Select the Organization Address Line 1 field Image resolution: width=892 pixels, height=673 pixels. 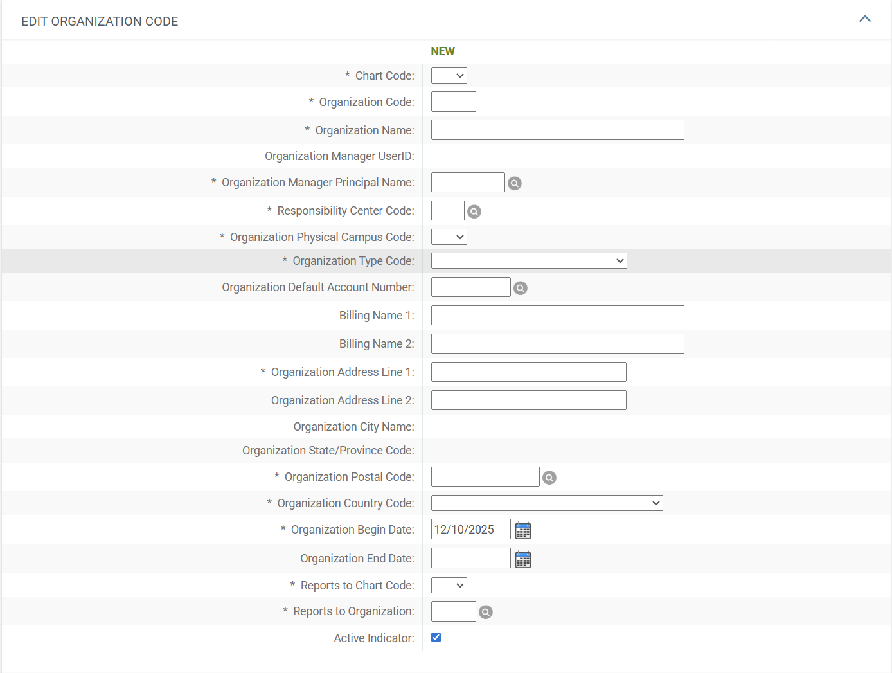pos(528,372)
